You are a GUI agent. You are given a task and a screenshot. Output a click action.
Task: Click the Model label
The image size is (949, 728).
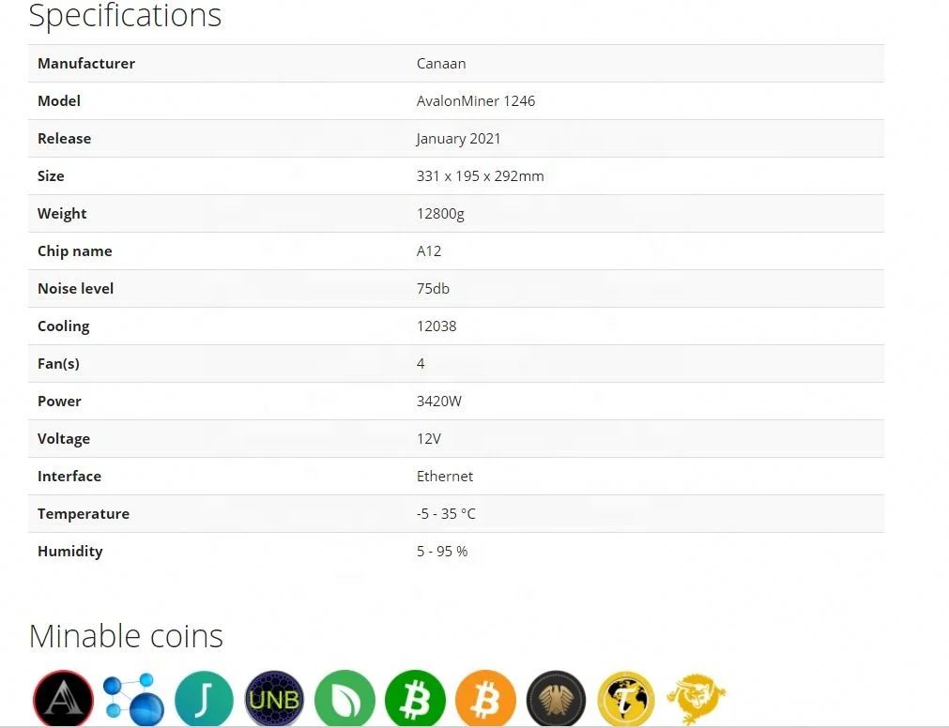(x=59, y=101)
